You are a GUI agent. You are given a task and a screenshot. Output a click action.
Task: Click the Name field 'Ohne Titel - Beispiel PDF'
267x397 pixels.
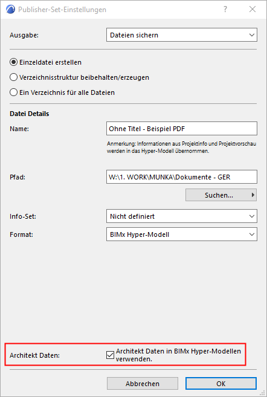click(182, 129)
